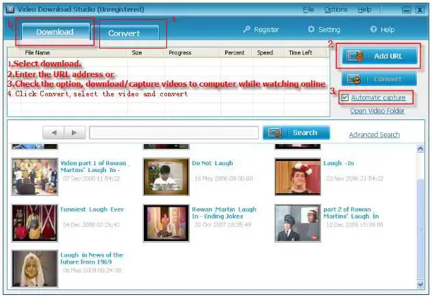Click the date '16 May 2006 00:00:00'
Image resolution: width=432 pixels, height=297 pixels.
(x=223, y=179)
